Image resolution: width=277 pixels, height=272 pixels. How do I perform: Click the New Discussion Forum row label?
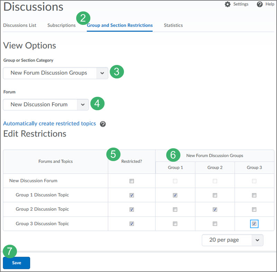point(33,181)
